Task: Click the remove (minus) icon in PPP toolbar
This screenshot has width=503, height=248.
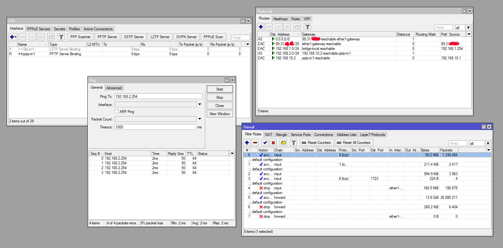Action: click(23, 37)
